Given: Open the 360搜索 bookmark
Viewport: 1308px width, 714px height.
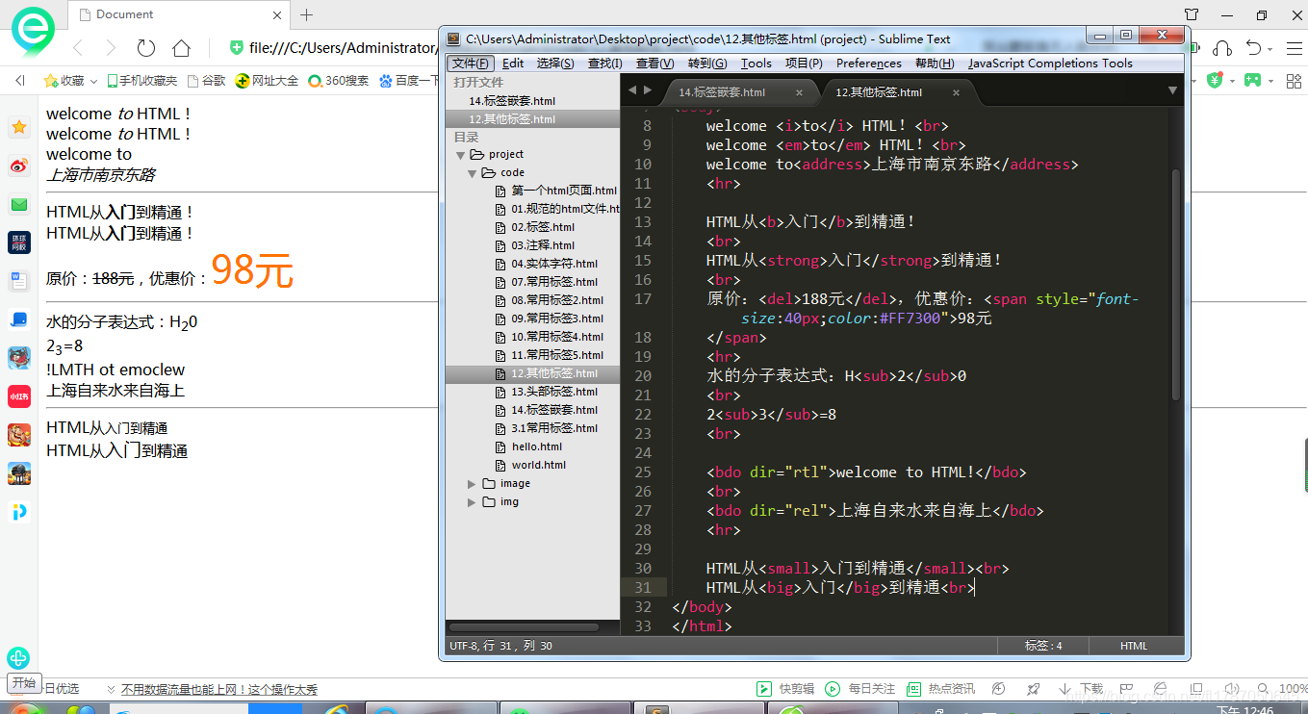Looking at the screenshot, I should tap(338, 81).
